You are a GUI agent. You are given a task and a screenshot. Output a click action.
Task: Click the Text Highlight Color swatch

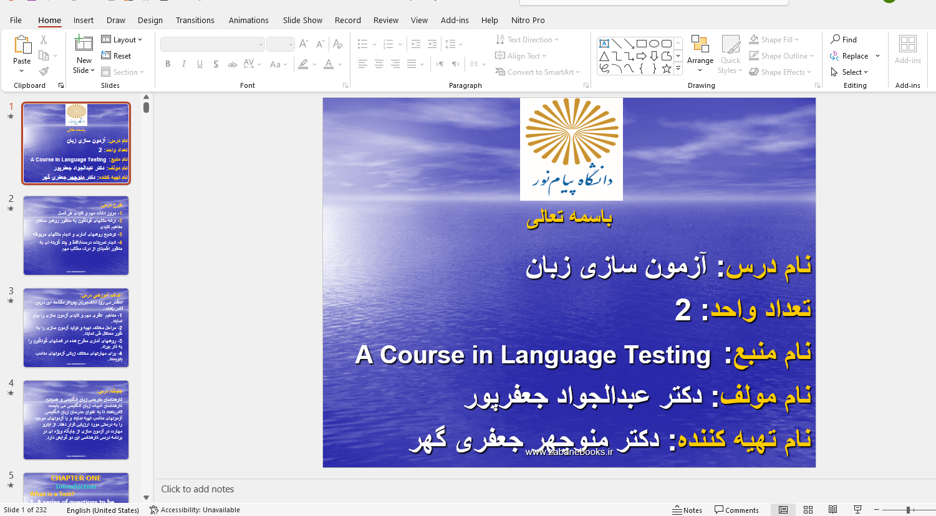click(303, 64)
